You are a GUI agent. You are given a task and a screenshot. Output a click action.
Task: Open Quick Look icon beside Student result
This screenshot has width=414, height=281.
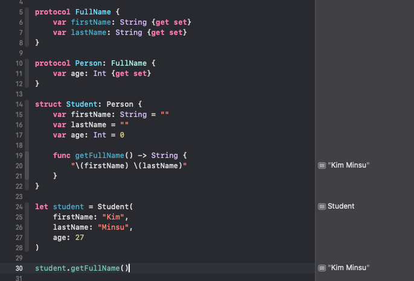coord(322,206)
